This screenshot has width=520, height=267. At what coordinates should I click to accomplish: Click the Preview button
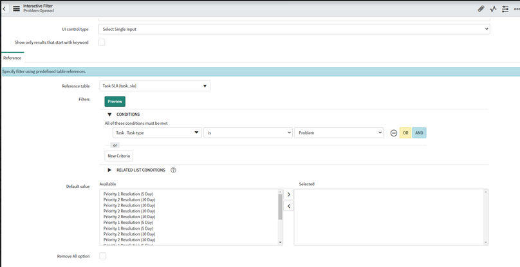(115, 102)
